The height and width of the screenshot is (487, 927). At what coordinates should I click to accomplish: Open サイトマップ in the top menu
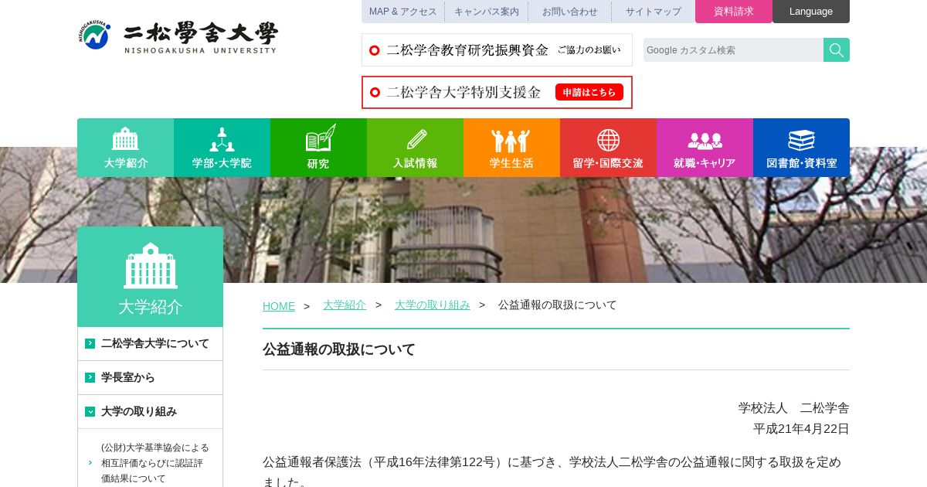click(x=654, y=12)
